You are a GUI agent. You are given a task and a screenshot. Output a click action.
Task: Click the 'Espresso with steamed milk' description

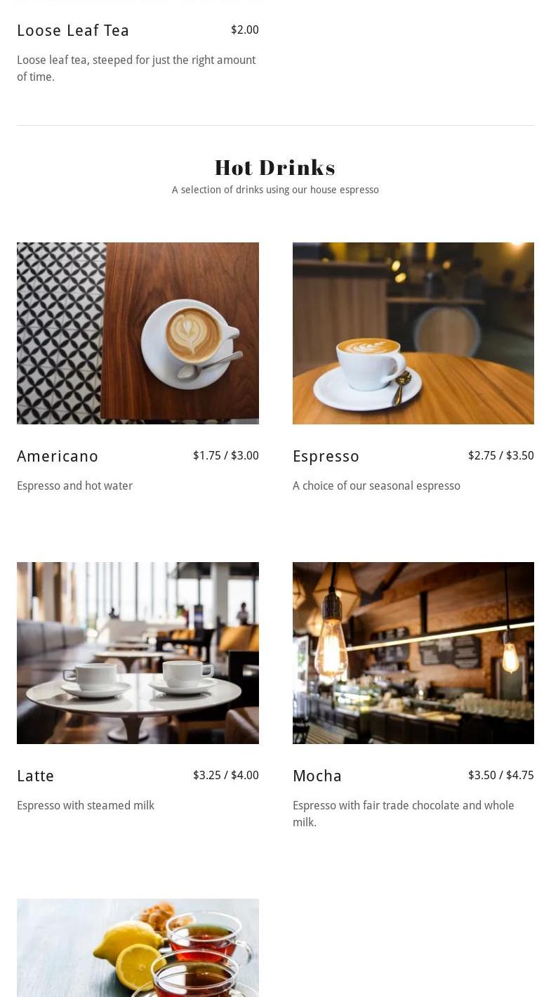click(86, 805)
